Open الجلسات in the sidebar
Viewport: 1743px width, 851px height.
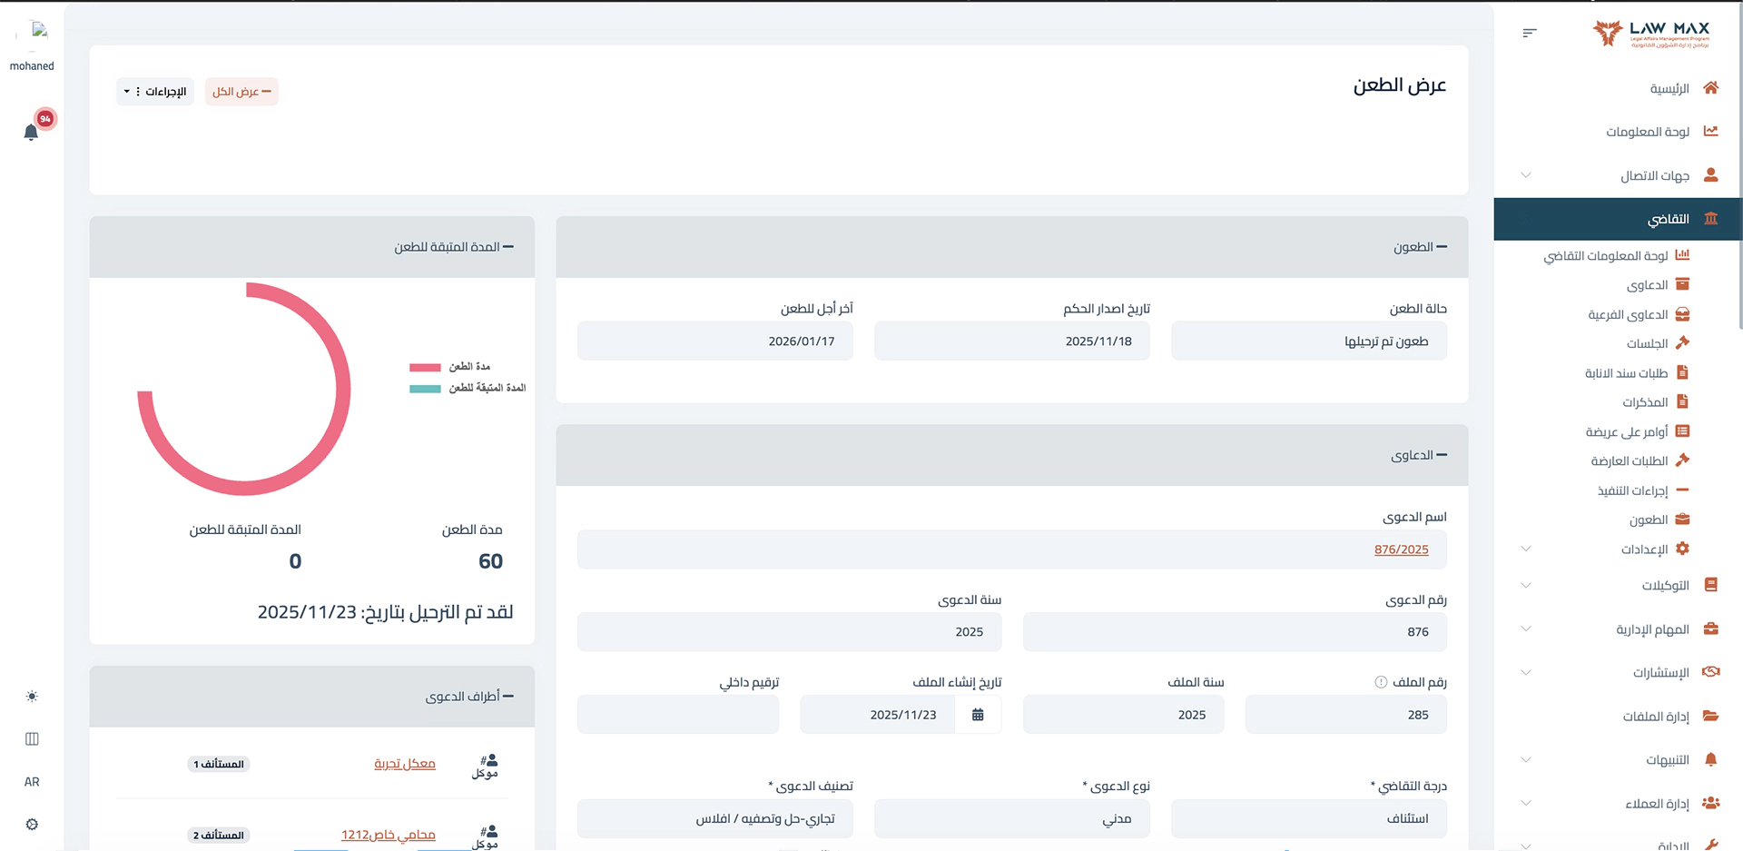click(x=1647, y=343)
